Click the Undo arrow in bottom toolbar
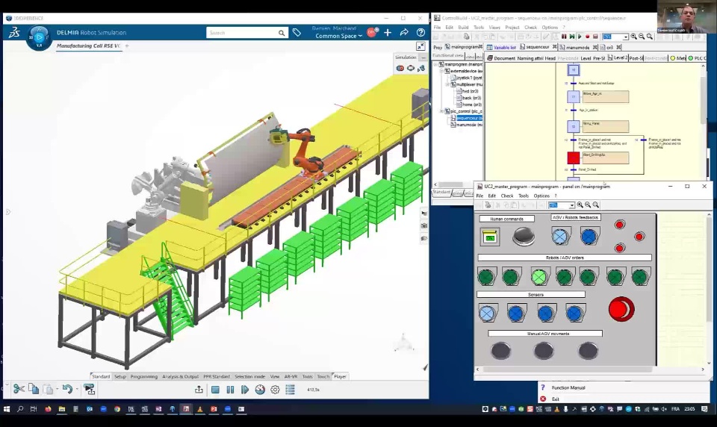The image size is (717, 427). [67, 389]
